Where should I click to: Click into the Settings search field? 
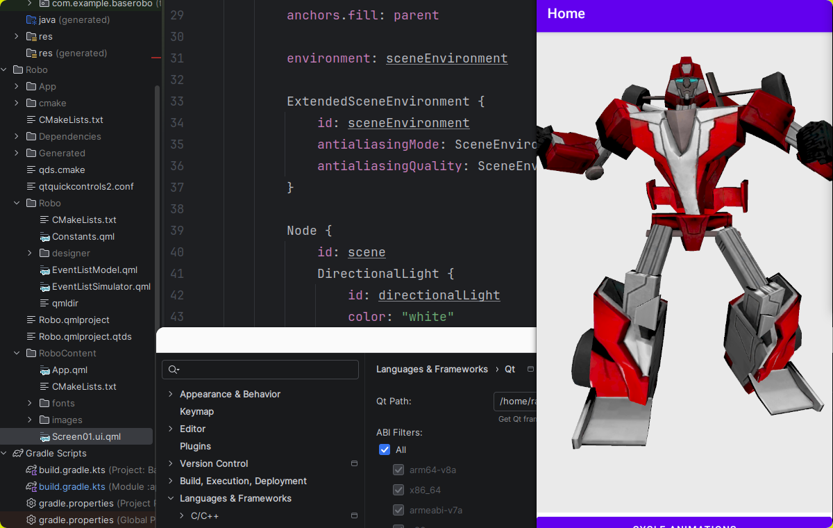click(x=260, y=370)
